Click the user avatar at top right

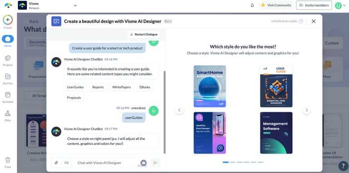(x=338, y=5)
